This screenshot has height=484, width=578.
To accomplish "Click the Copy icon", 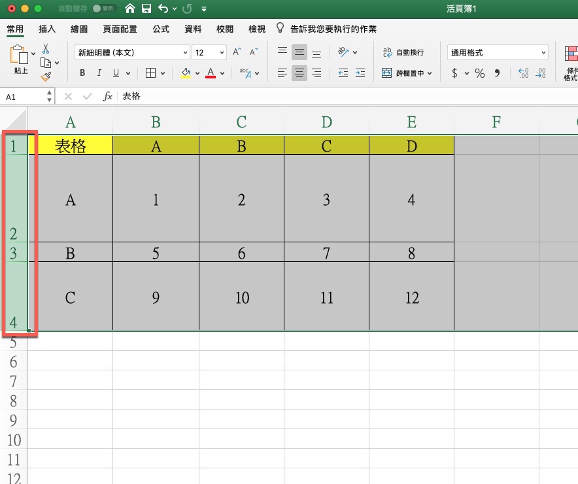I will (x=46, y=63).
